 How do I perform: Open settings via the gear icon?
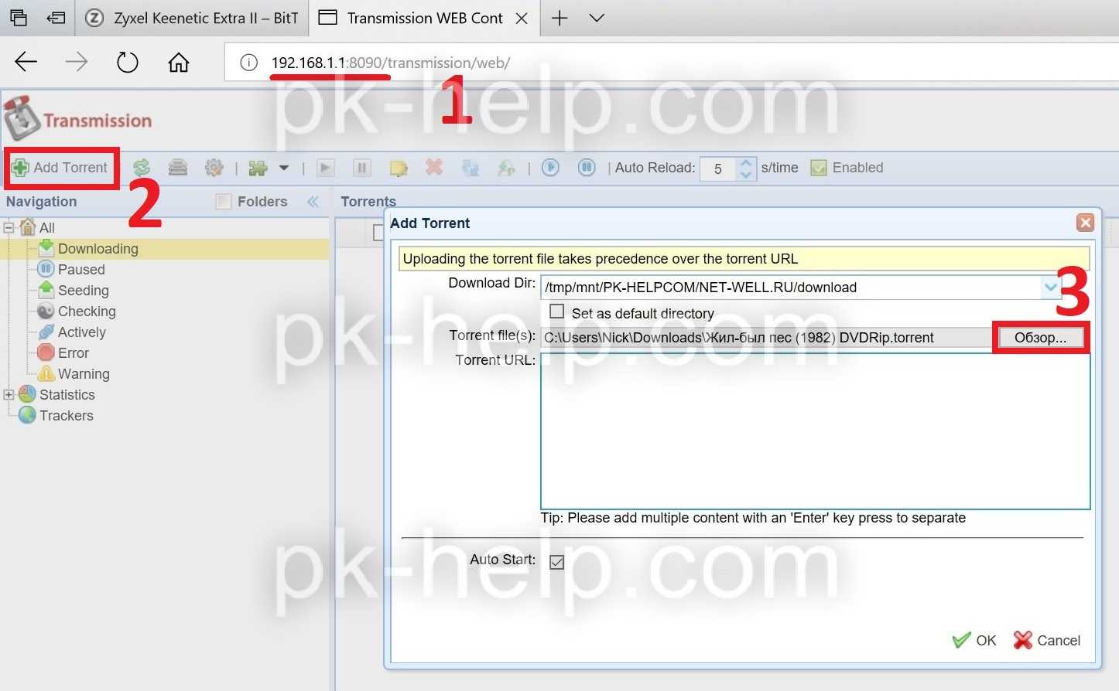(214, 168)
